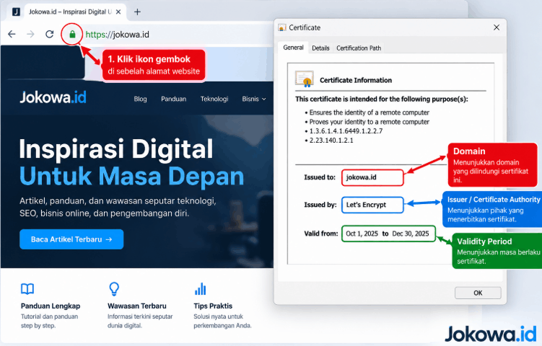Click the Certificate dialog title bar icon

tap(282, 27)
